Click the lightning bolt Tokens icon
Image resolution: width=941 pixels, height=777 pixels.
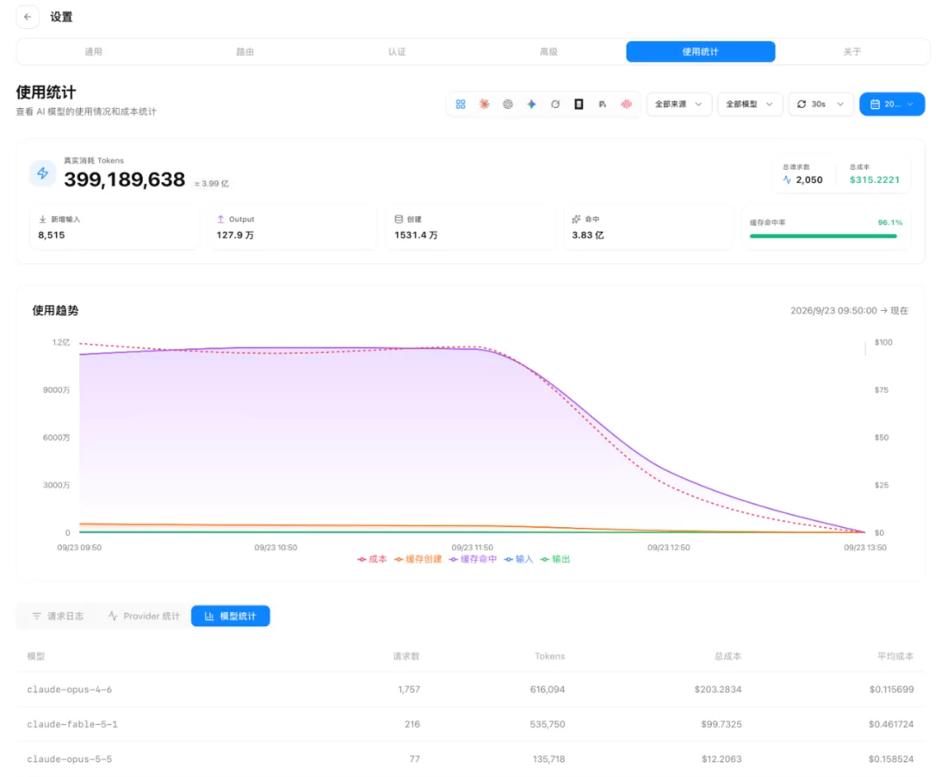point(43,173)
